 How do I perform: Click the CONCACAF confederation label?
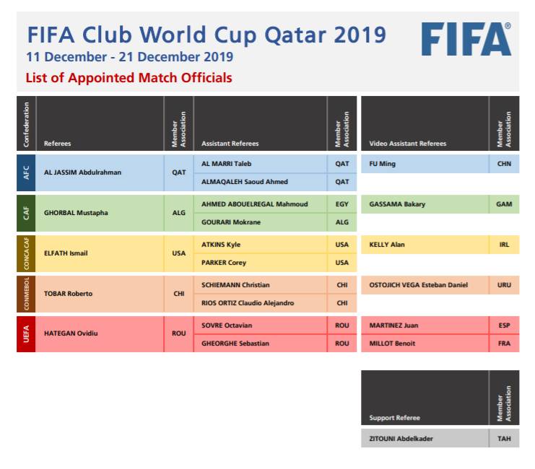click(26, 253)
